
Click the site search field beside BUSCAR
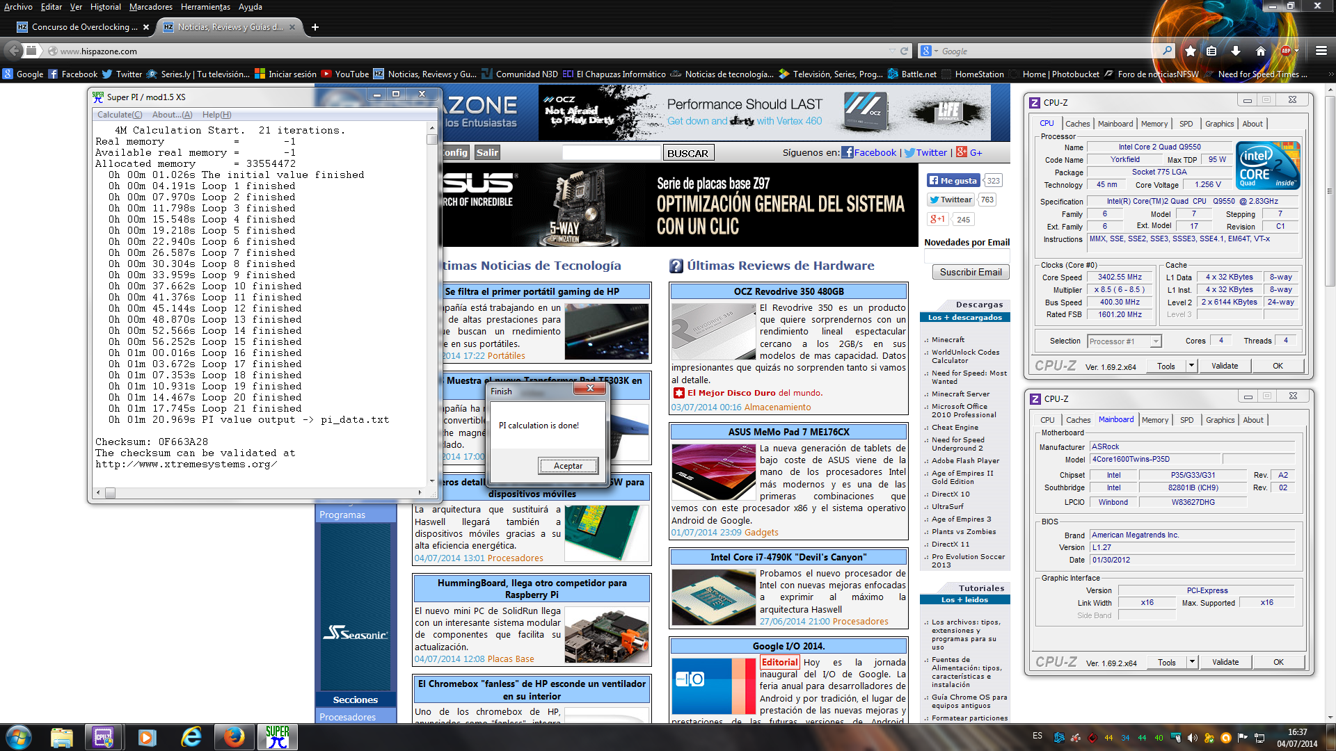tap(610, 153)
